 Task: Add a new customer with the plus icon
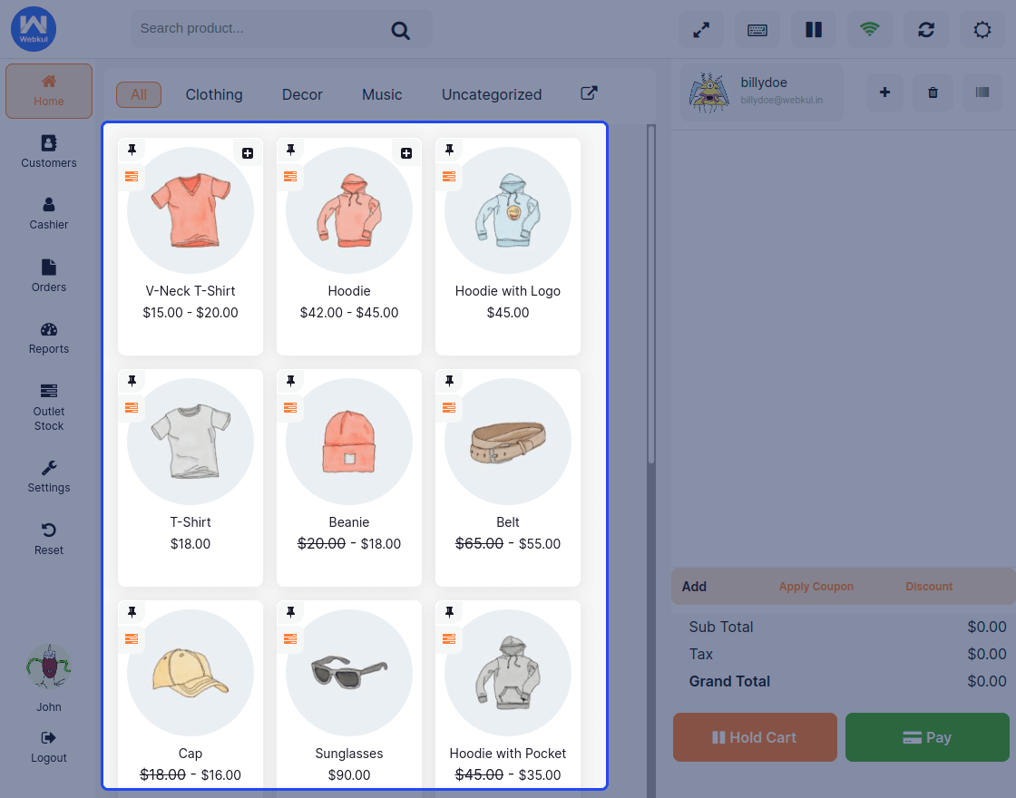(x=884, y=92)
